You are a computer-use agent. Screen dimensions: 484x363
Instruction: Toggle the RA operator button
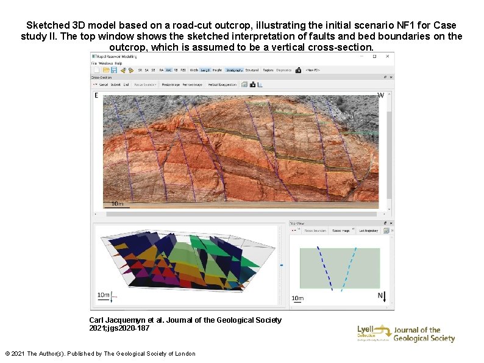pyautogui.click(x=162, y=70)
